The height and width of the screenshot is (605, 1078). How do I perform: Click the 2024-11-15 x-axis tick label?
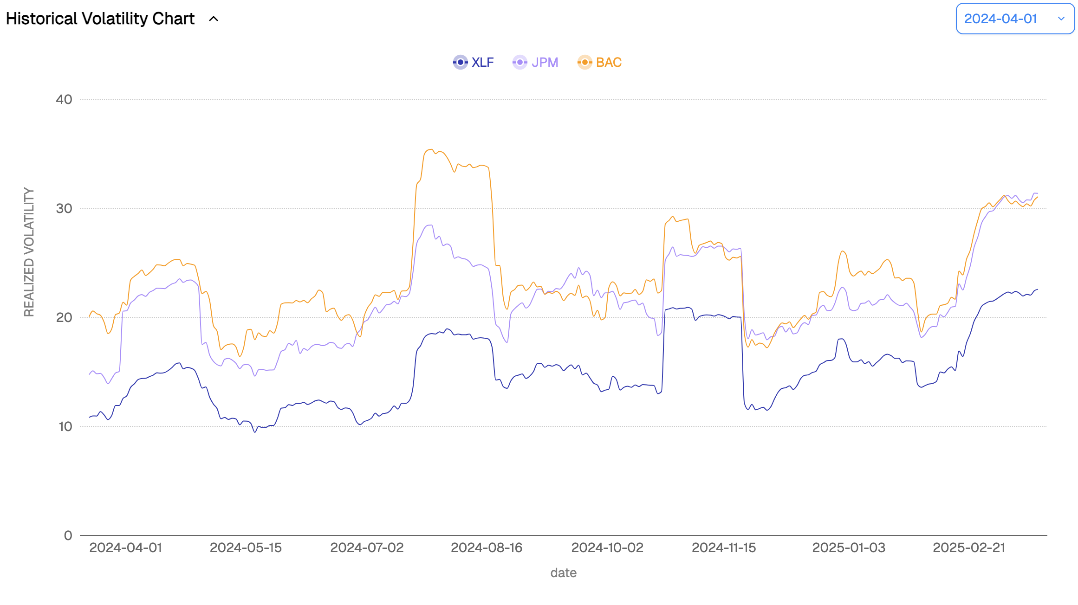click(724, 548)
